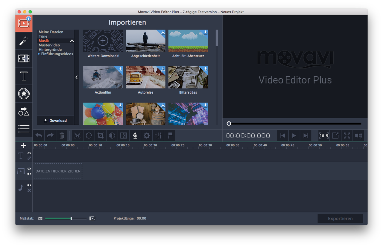Select Töne category

pyautogui.click(x=43, y=36)
